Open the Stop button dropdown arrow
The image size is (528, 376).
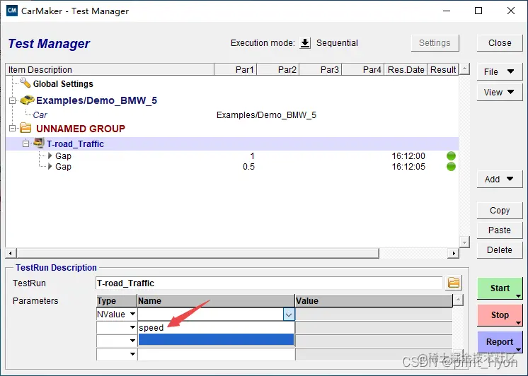[518, 323]
